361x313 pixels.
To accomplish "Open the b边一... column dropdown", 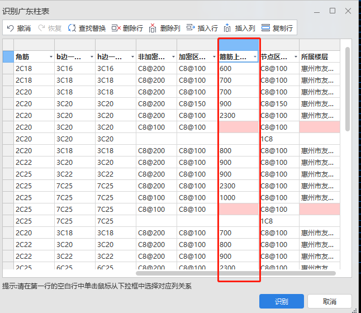I will [x=92, y=56].
